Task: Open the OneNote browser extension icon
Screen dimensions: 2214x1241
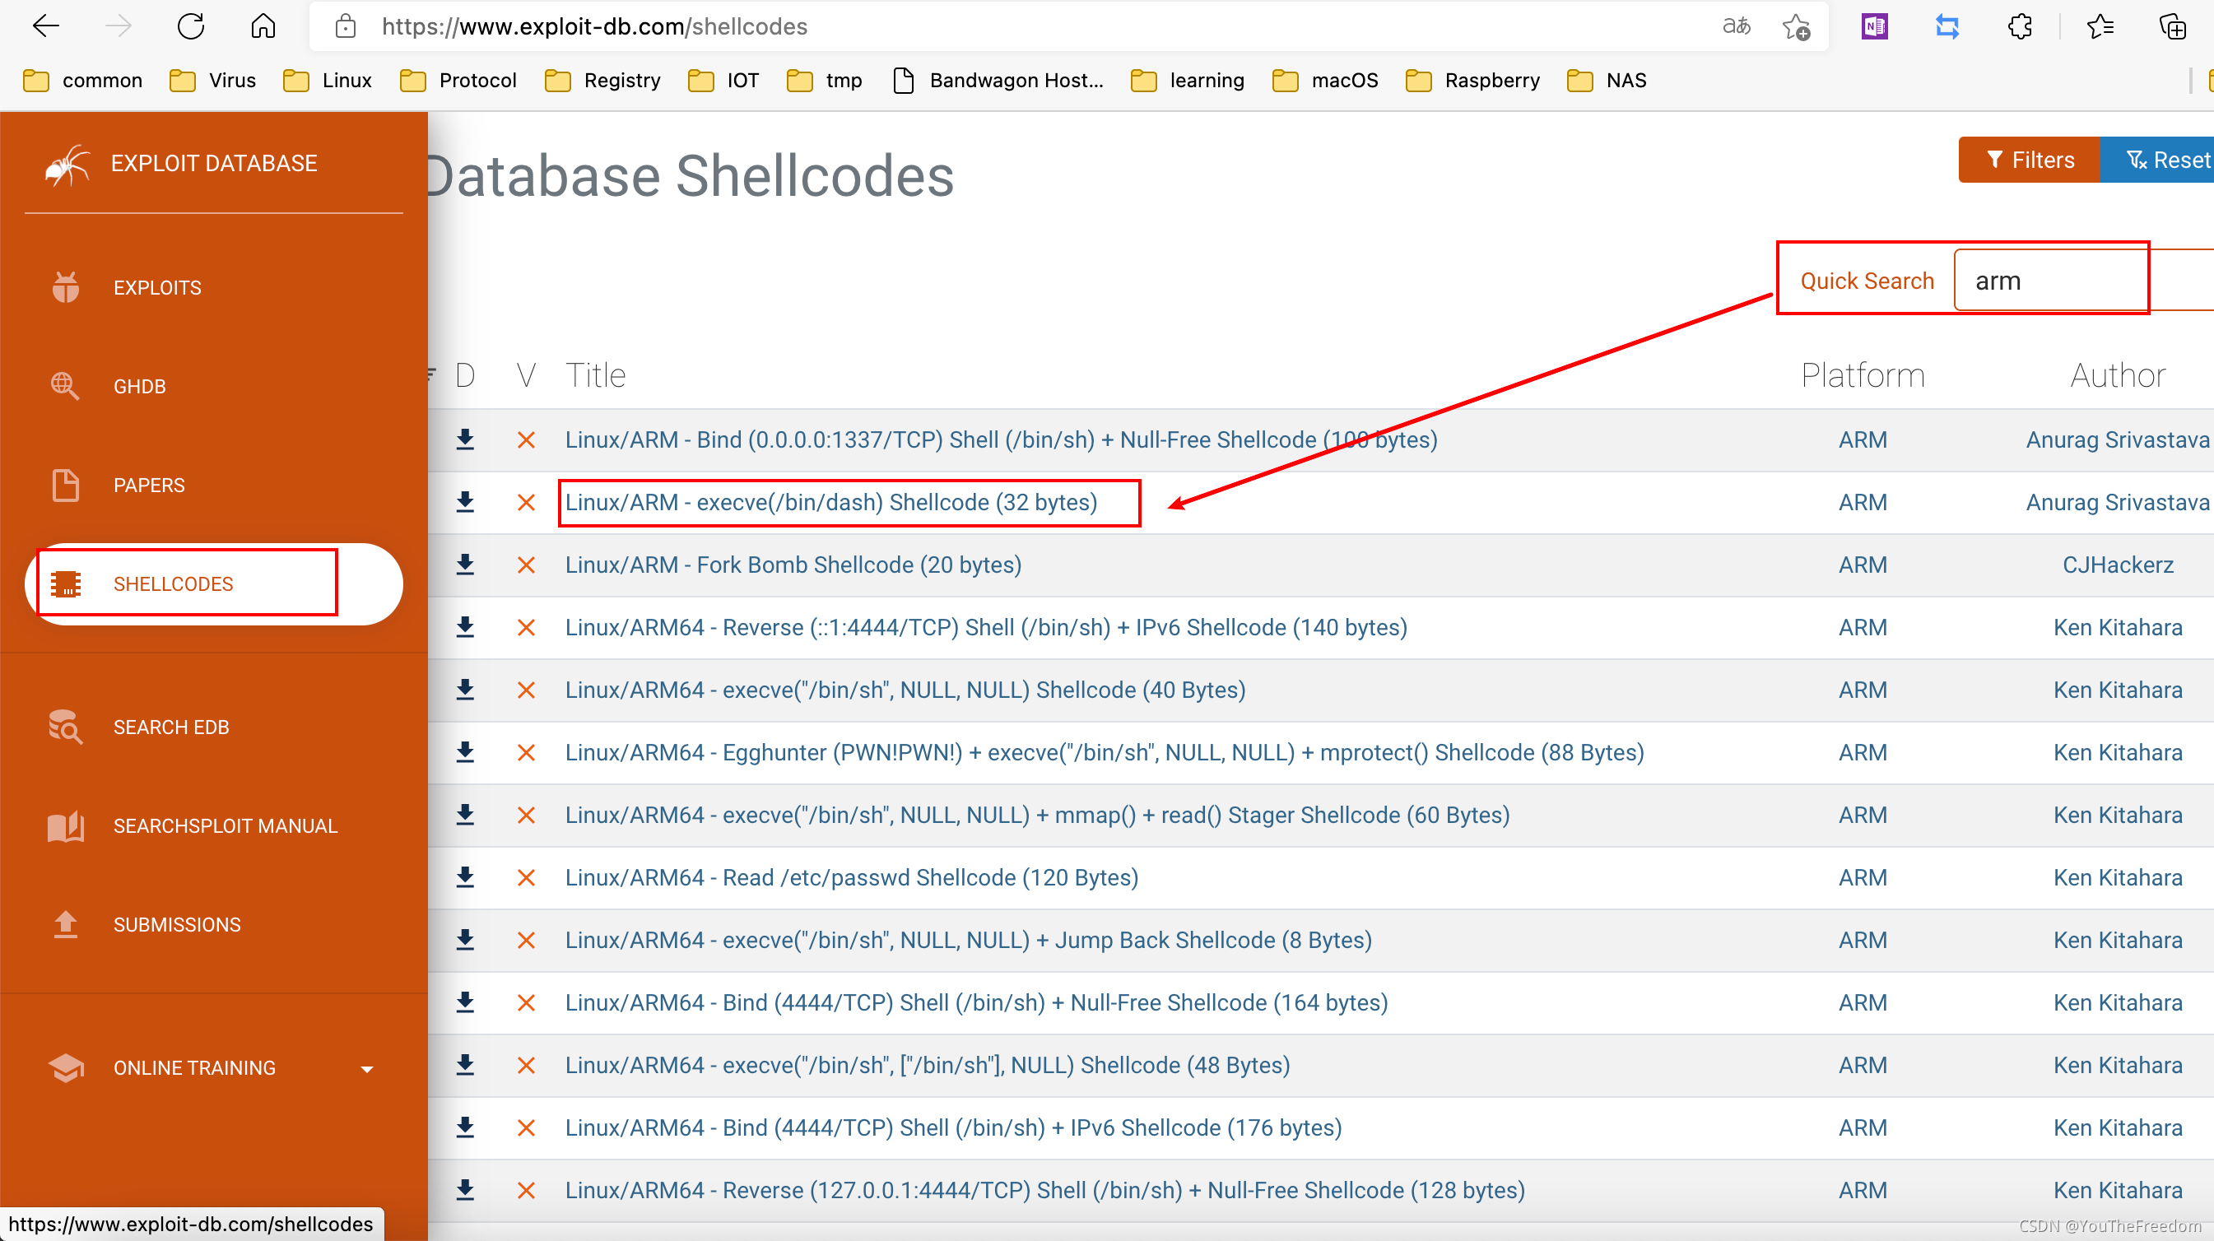Action: point(1873,26)
